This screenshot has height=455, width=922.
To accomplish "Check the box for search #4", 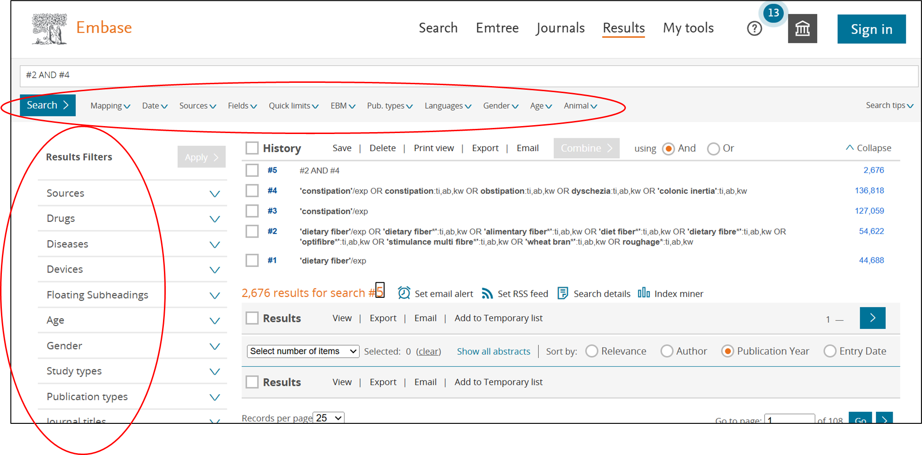I will (x=252, y=191).
